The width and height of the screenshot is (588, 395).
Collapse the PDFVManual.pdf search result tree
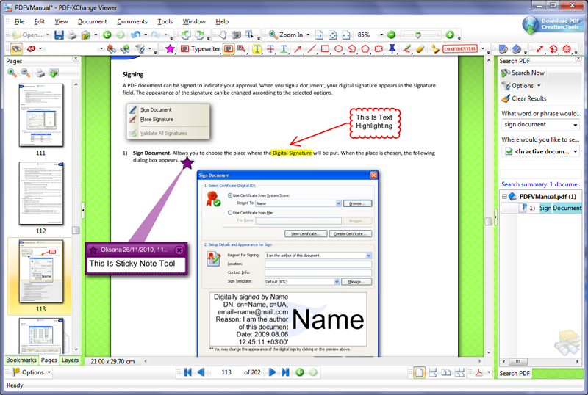(505, 196)
